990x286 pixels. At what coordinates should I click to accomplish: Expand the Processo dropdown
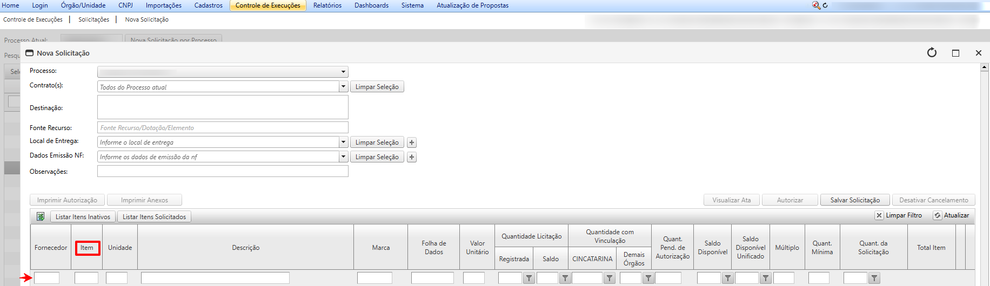coord(343,72)
